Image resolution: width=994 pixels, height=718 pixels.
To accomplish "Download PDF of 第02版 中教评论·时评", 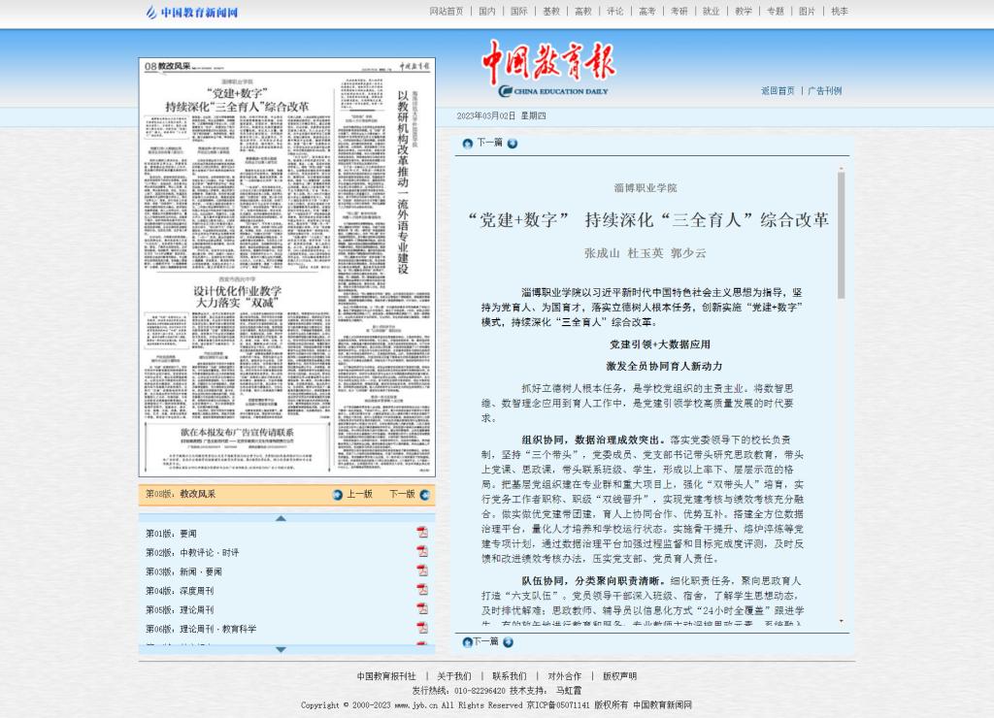I will (422, 552).
